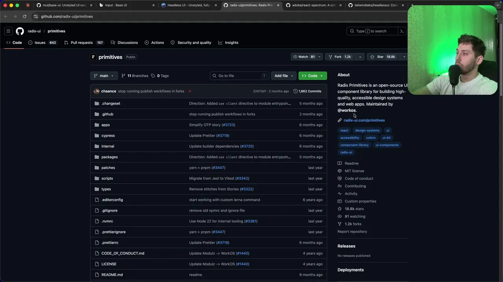Click the Readme book icon
This screenshot has width=503, height=282.
click(x=340, y=163)
